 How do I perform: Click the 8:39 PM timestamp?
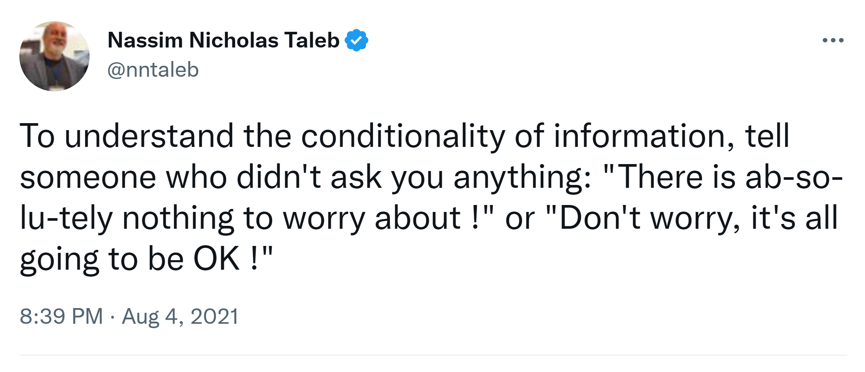click(x=61, y=316)
